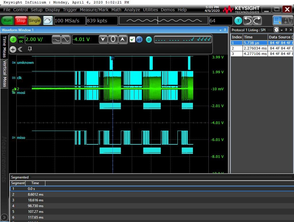Collapse channel bar with double chevron
Viewport: 294px width, 222px height.
[20, 49]
